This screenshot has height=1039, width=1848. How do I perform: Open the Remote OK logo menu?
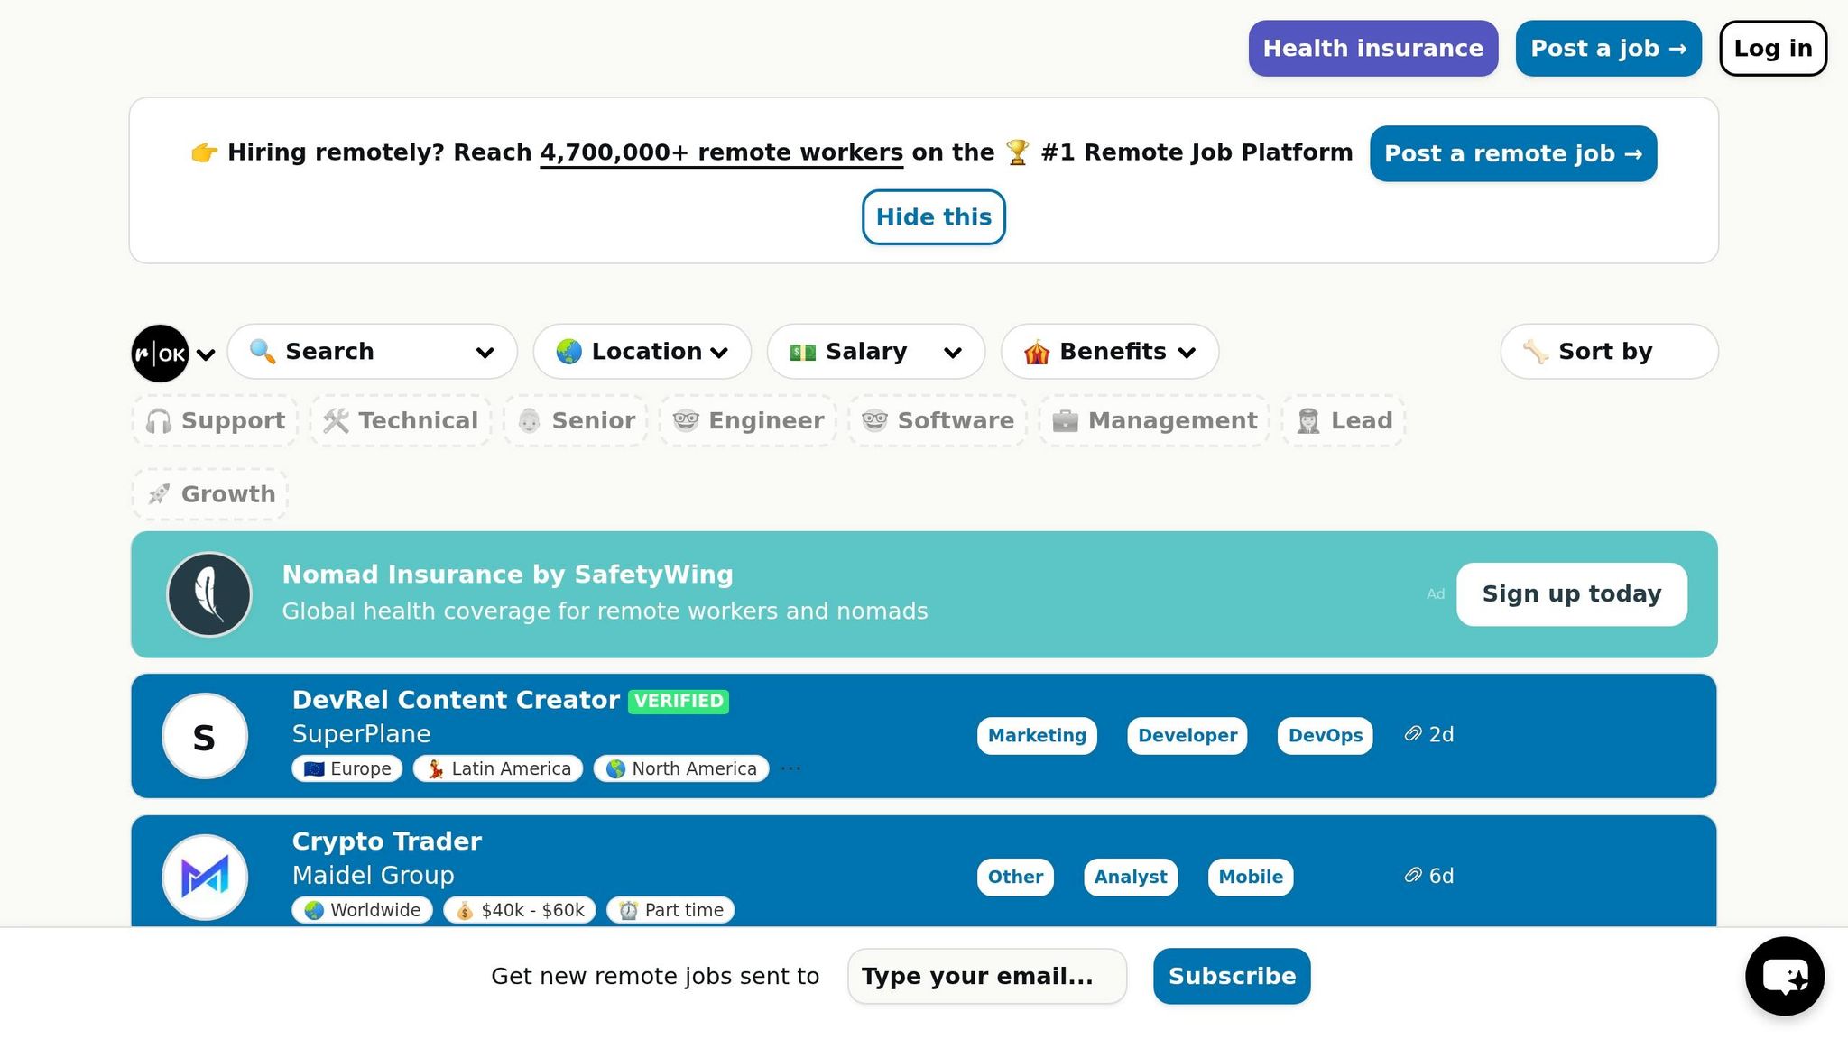161,353
